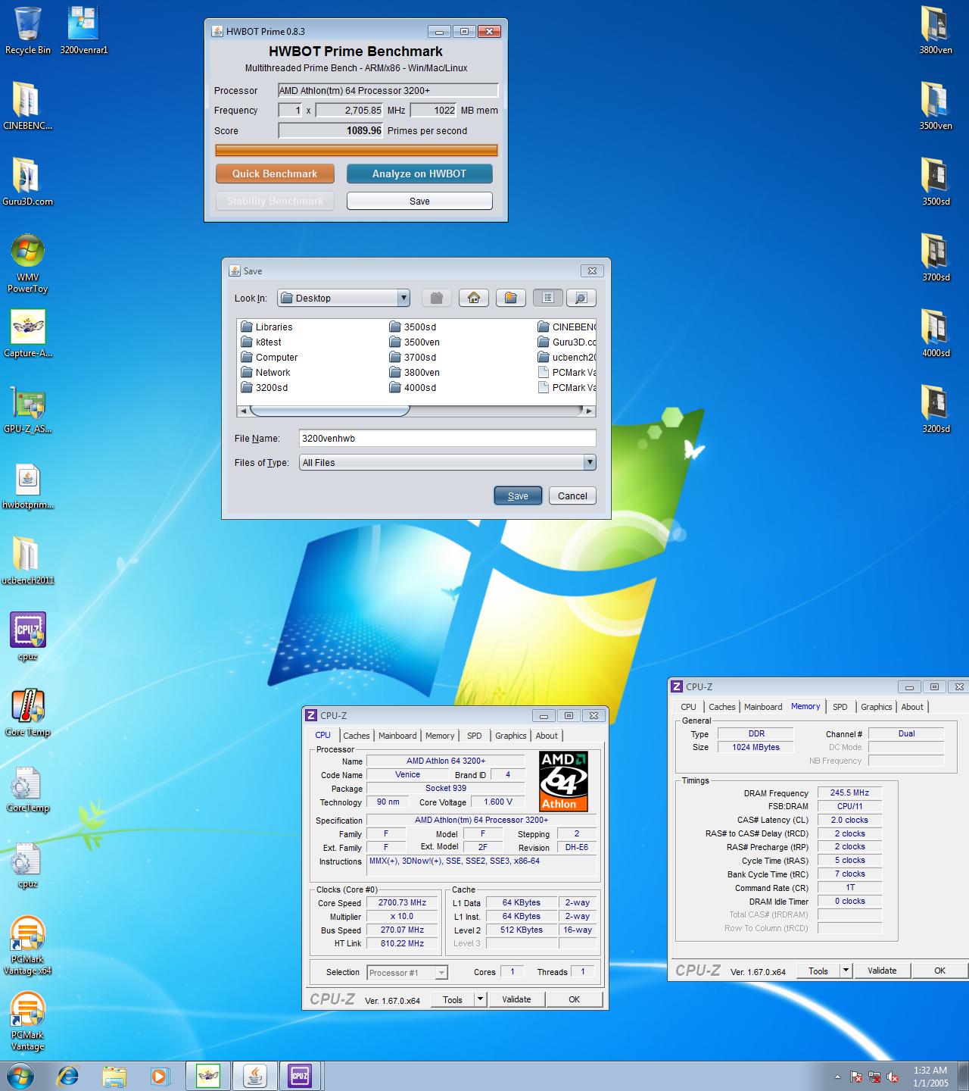Click the Processor name field in HWBOT Prime

point(388,90)
